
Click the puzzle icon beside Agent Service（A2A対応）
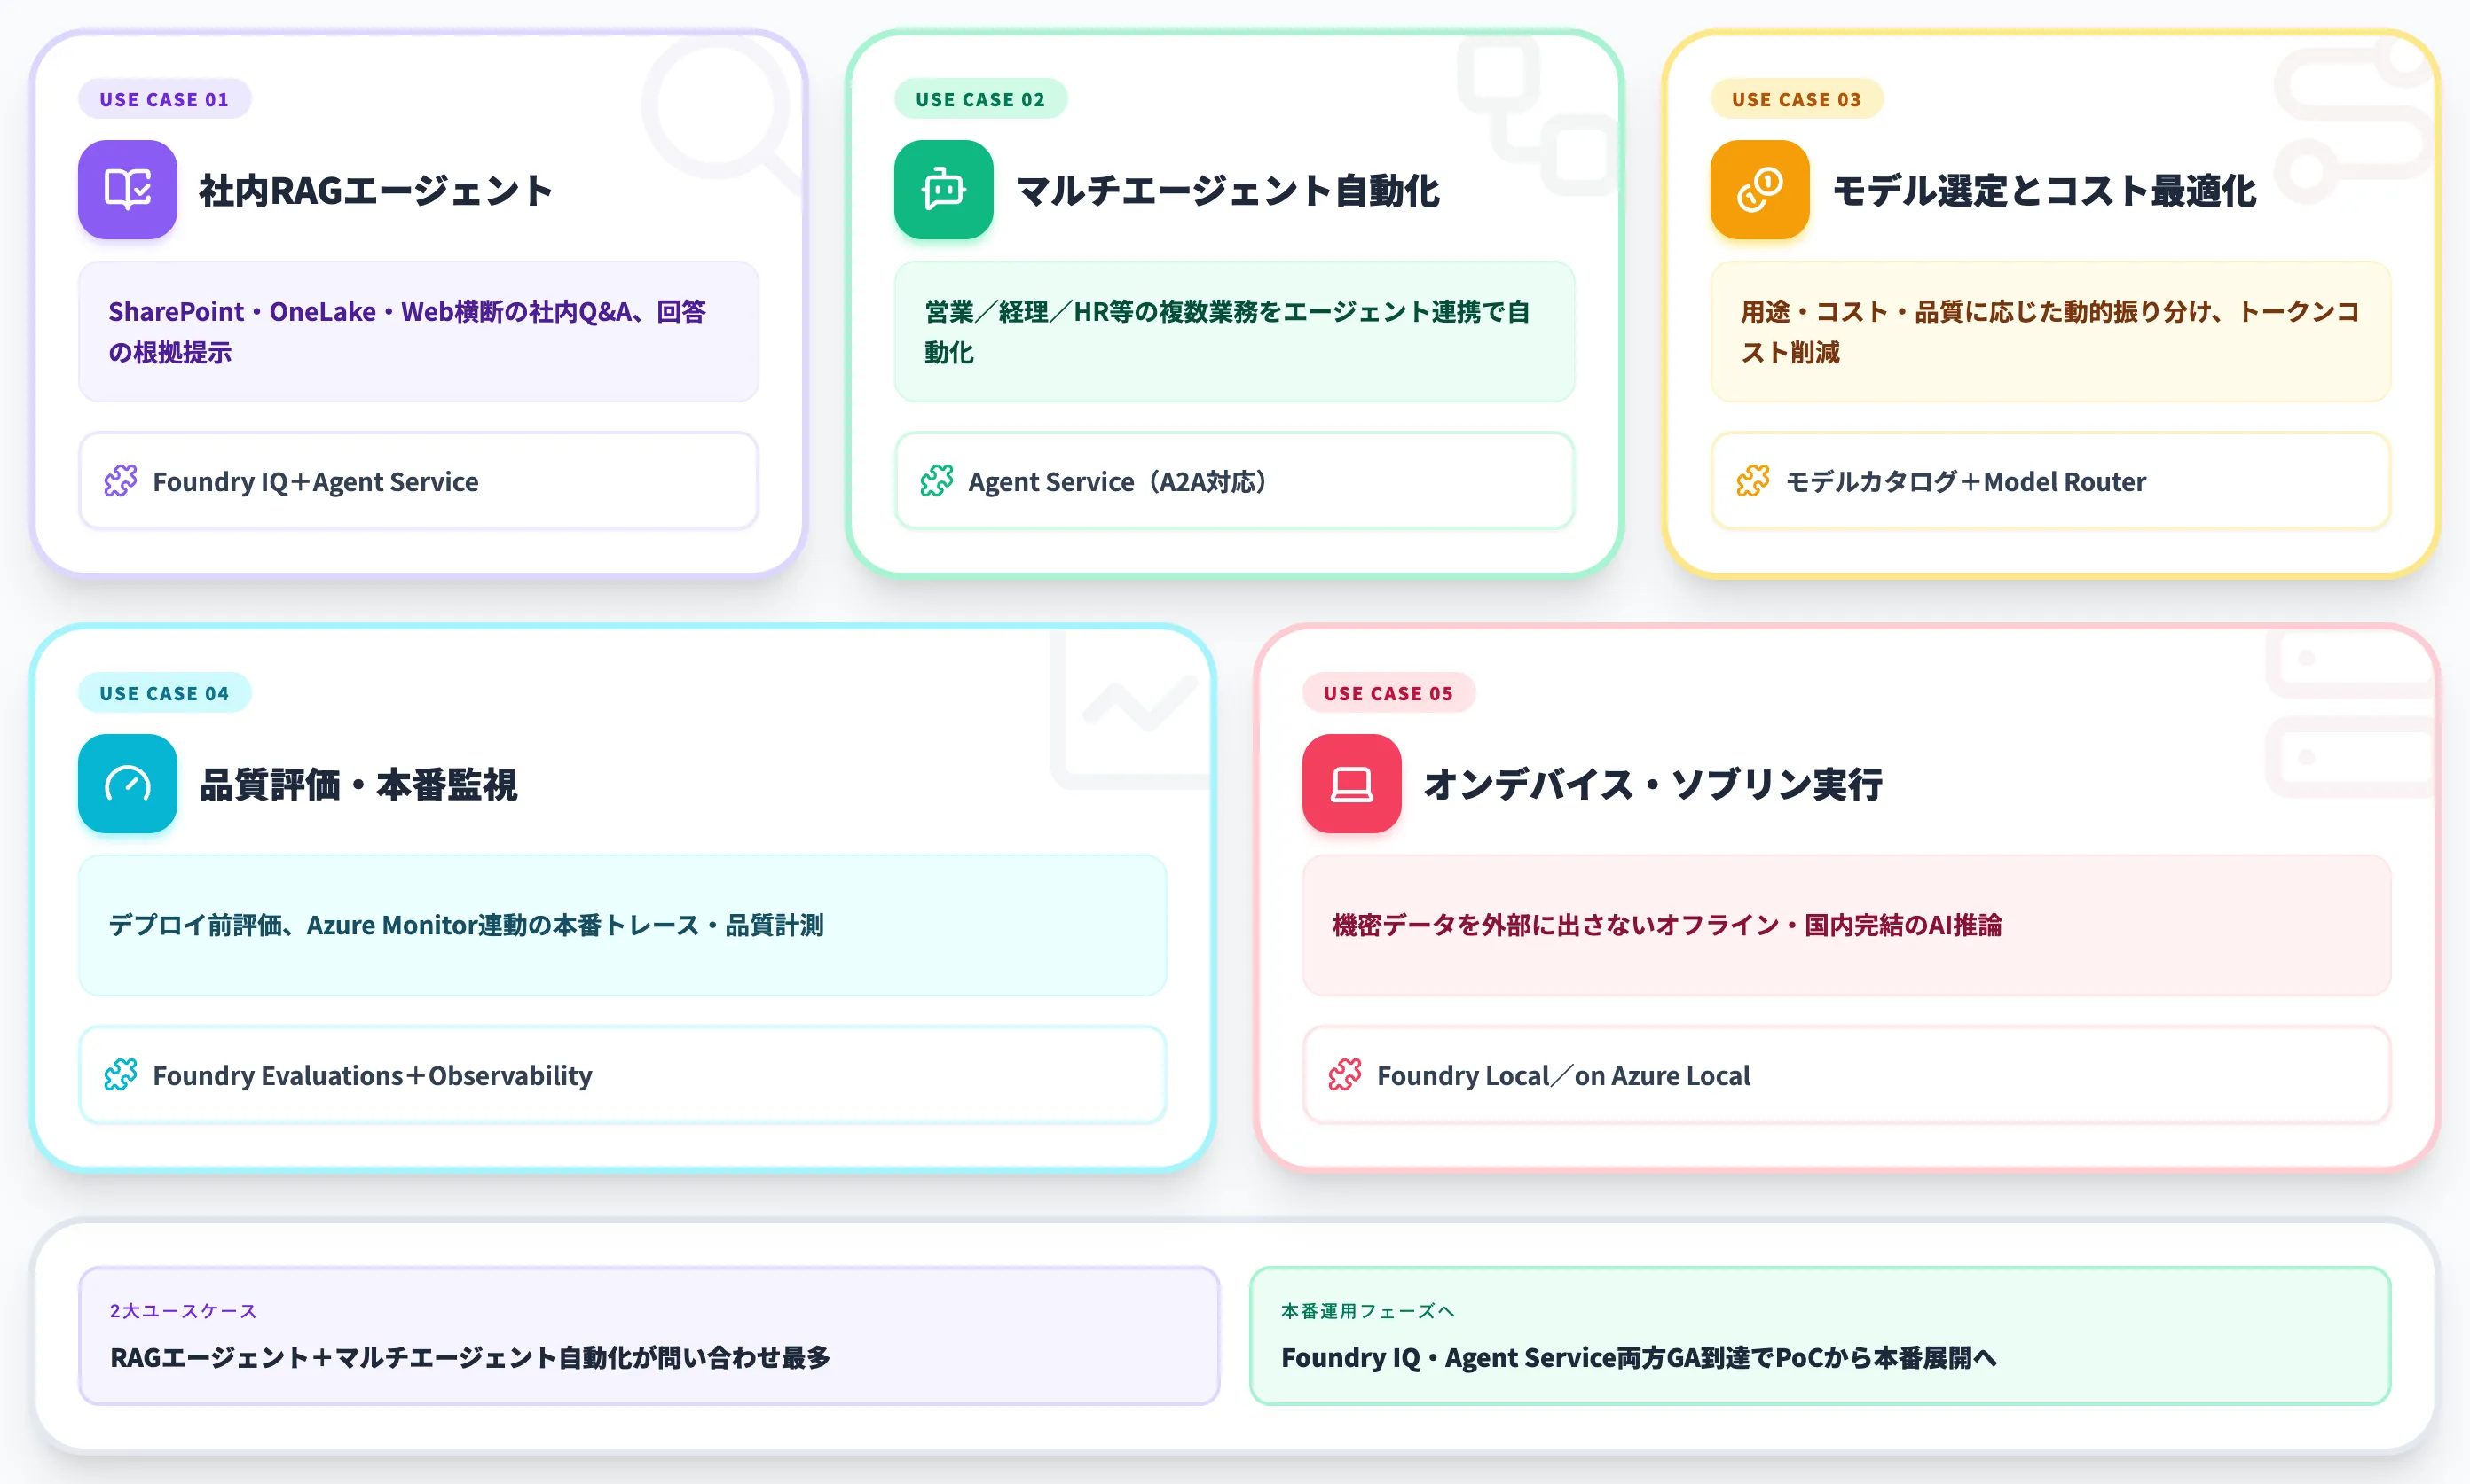pos(937,481)
